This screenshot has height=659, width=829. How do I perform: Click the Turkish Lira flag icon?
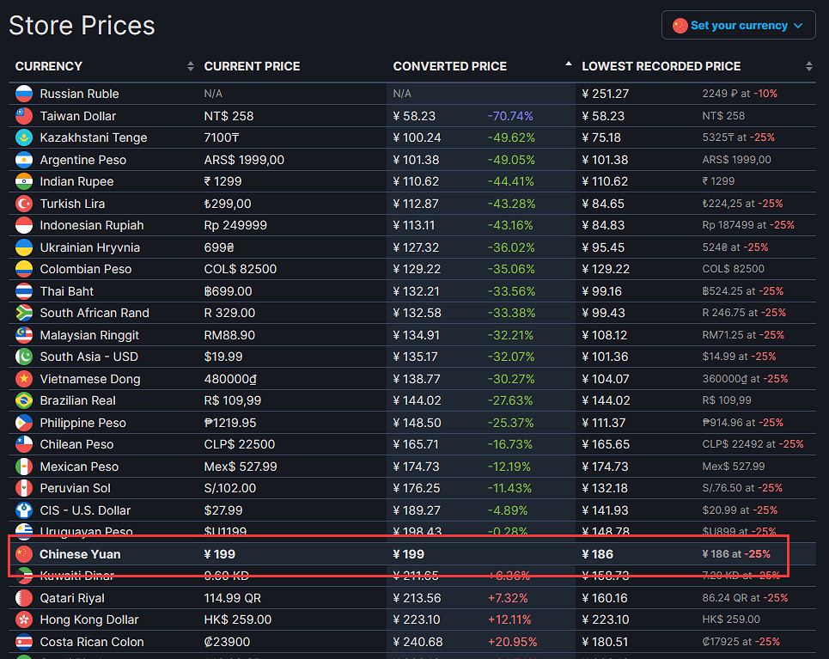click(x=24, y=204)
